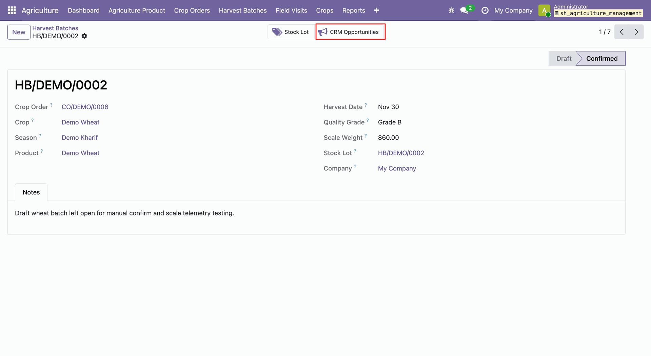This screenshot has width=651, height=356.
Task: Open the Administrator user avatar menu
Action: (x=544, y=11)
